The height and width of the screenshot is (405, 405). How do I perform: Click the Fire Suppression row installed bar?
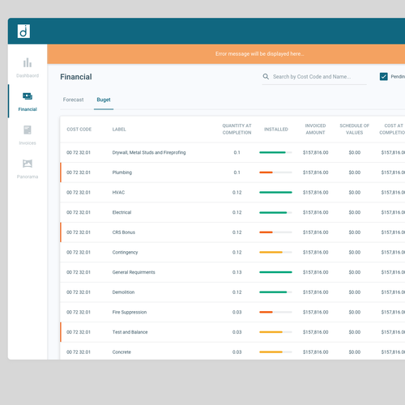click(275, 312)
